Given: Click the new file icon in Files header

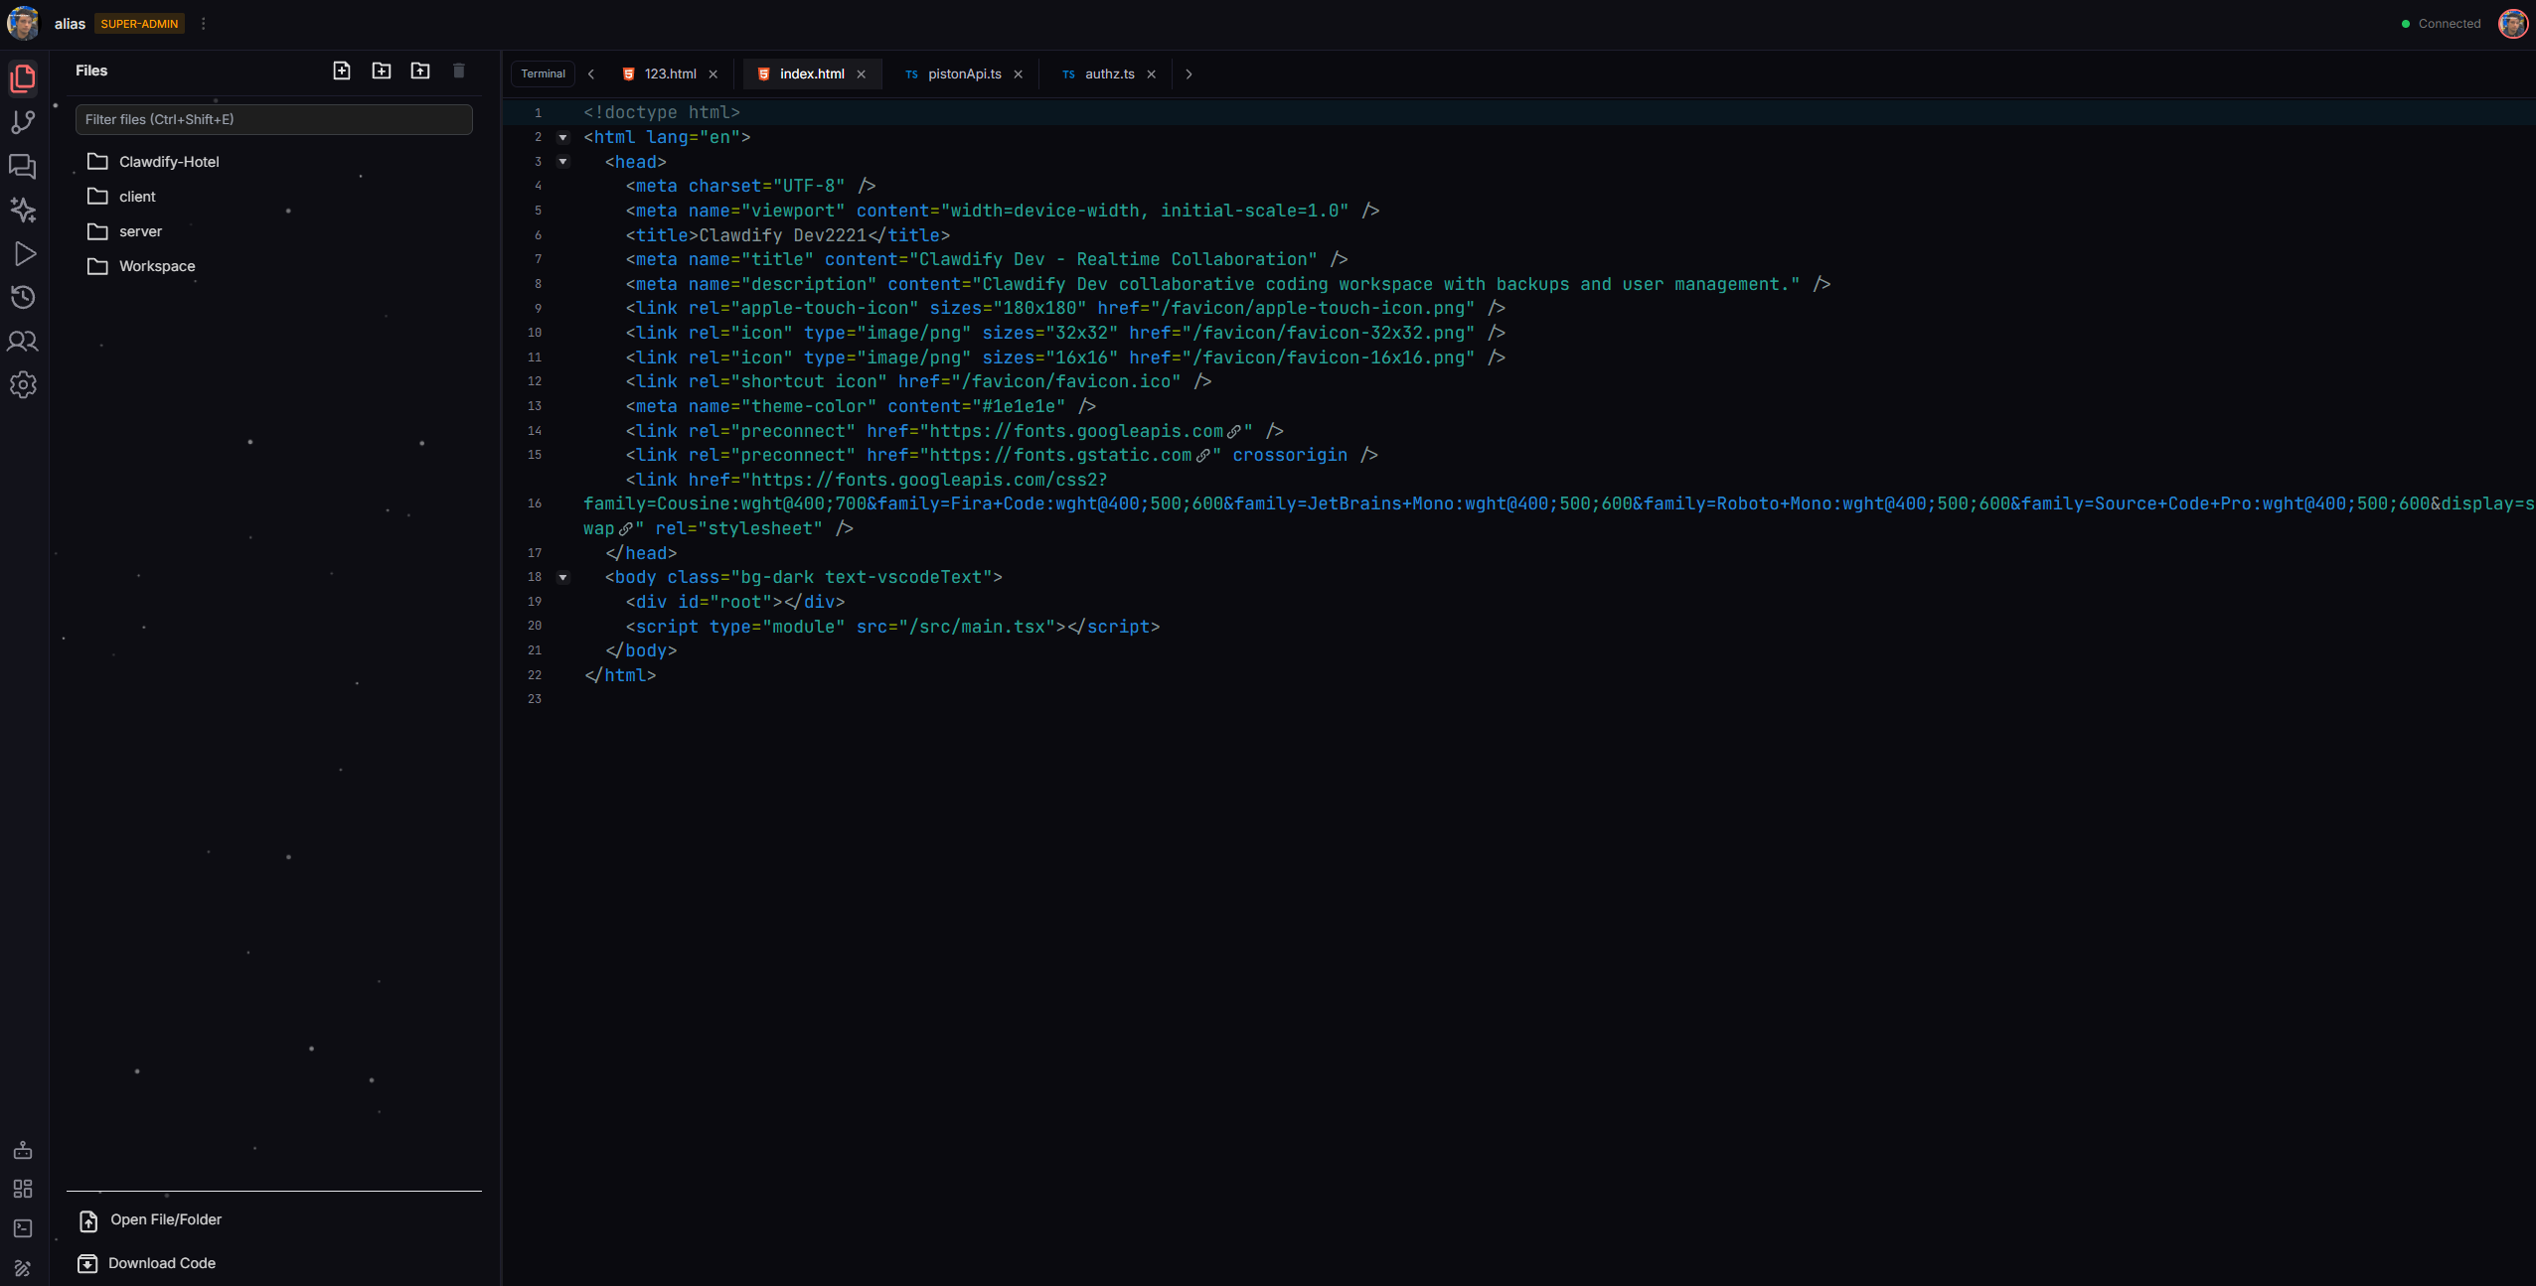Looking at the screenshot, I should coord(342,71).
